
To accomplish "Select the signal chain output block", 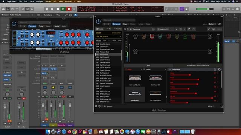I will [210, 36].
